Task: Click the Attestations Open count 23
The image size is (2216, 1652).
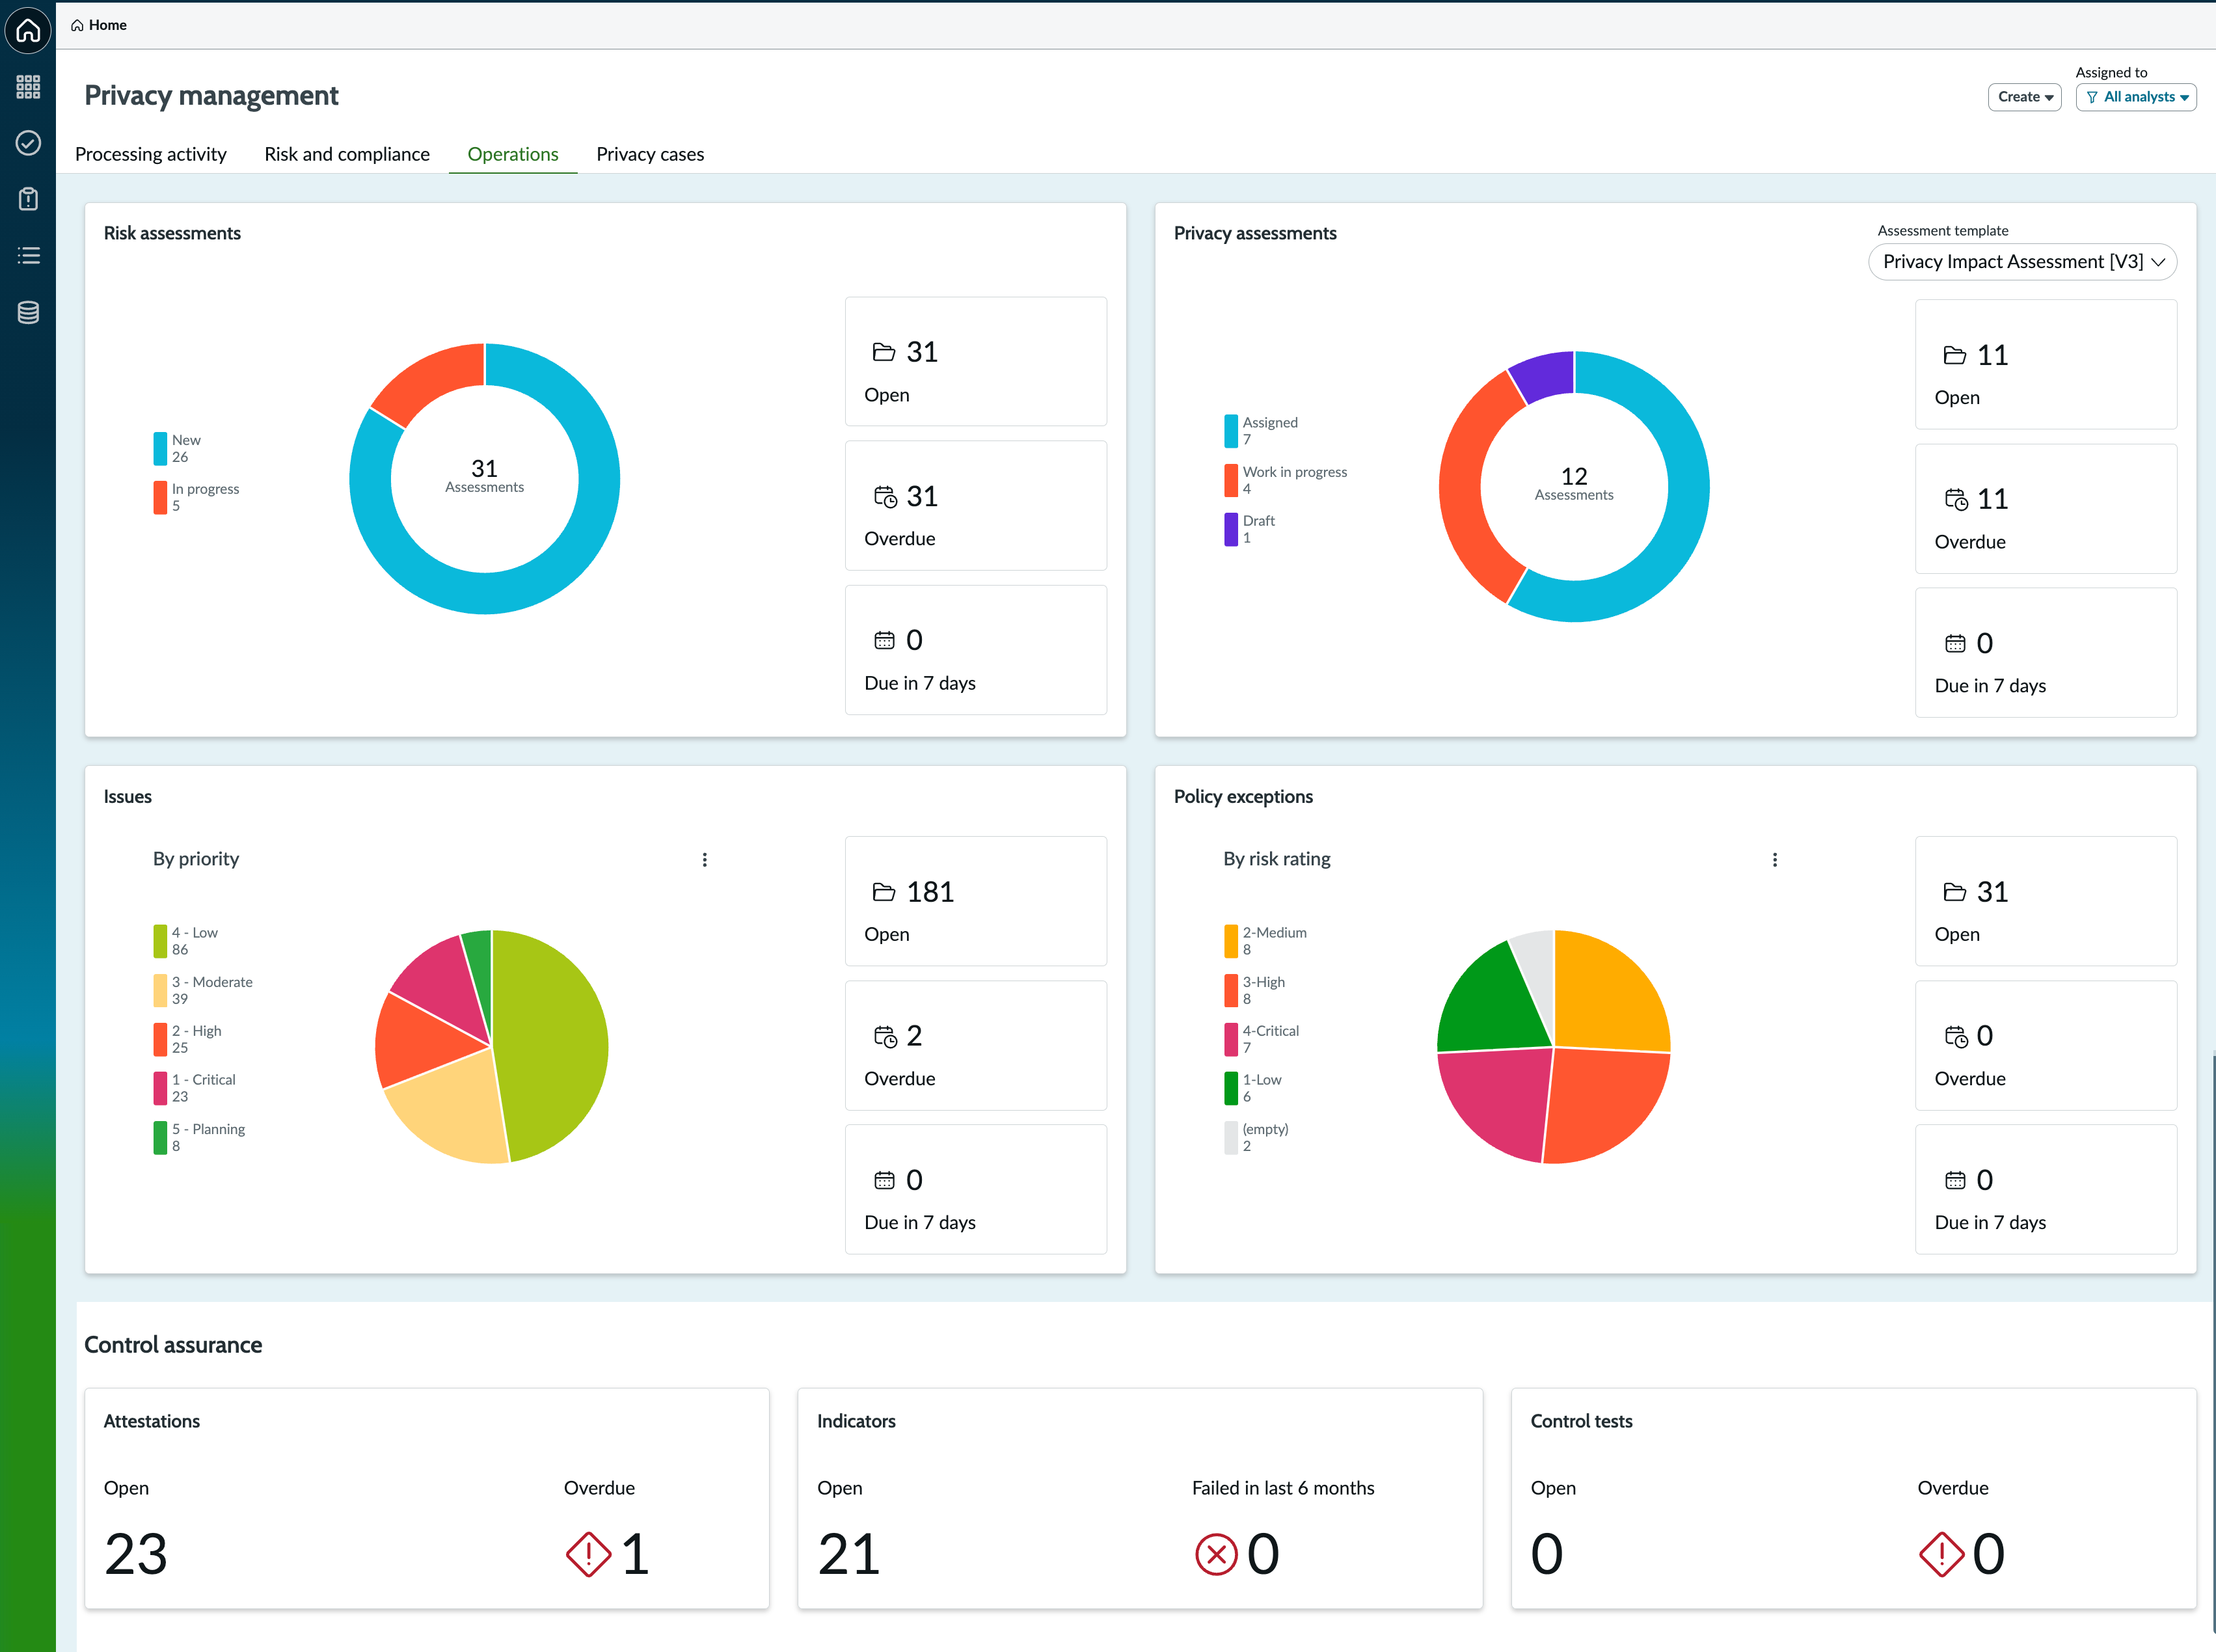Action: (x=136, y=1555)
